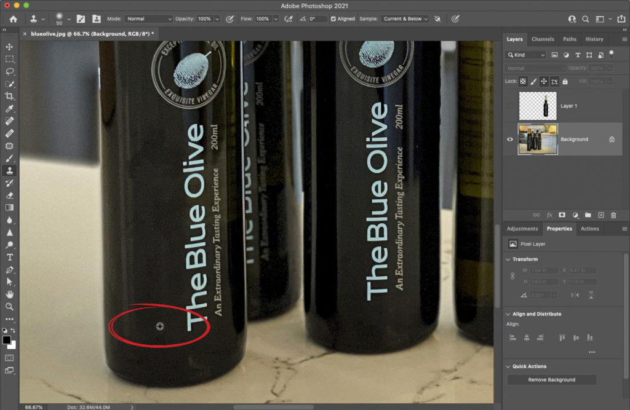
Task: Toggle Lock image pixels
Action: click(533, 82)
